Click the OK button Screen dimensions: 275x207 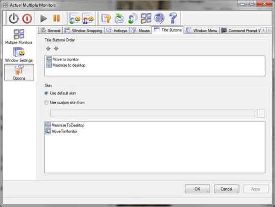[197, 189]
